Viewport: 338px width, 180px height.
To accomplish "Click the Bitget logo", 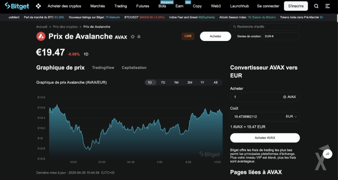I will point(17,6).
